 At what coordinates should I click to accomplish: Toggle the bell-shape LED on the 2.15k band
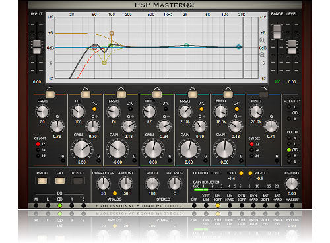point(201,109)
